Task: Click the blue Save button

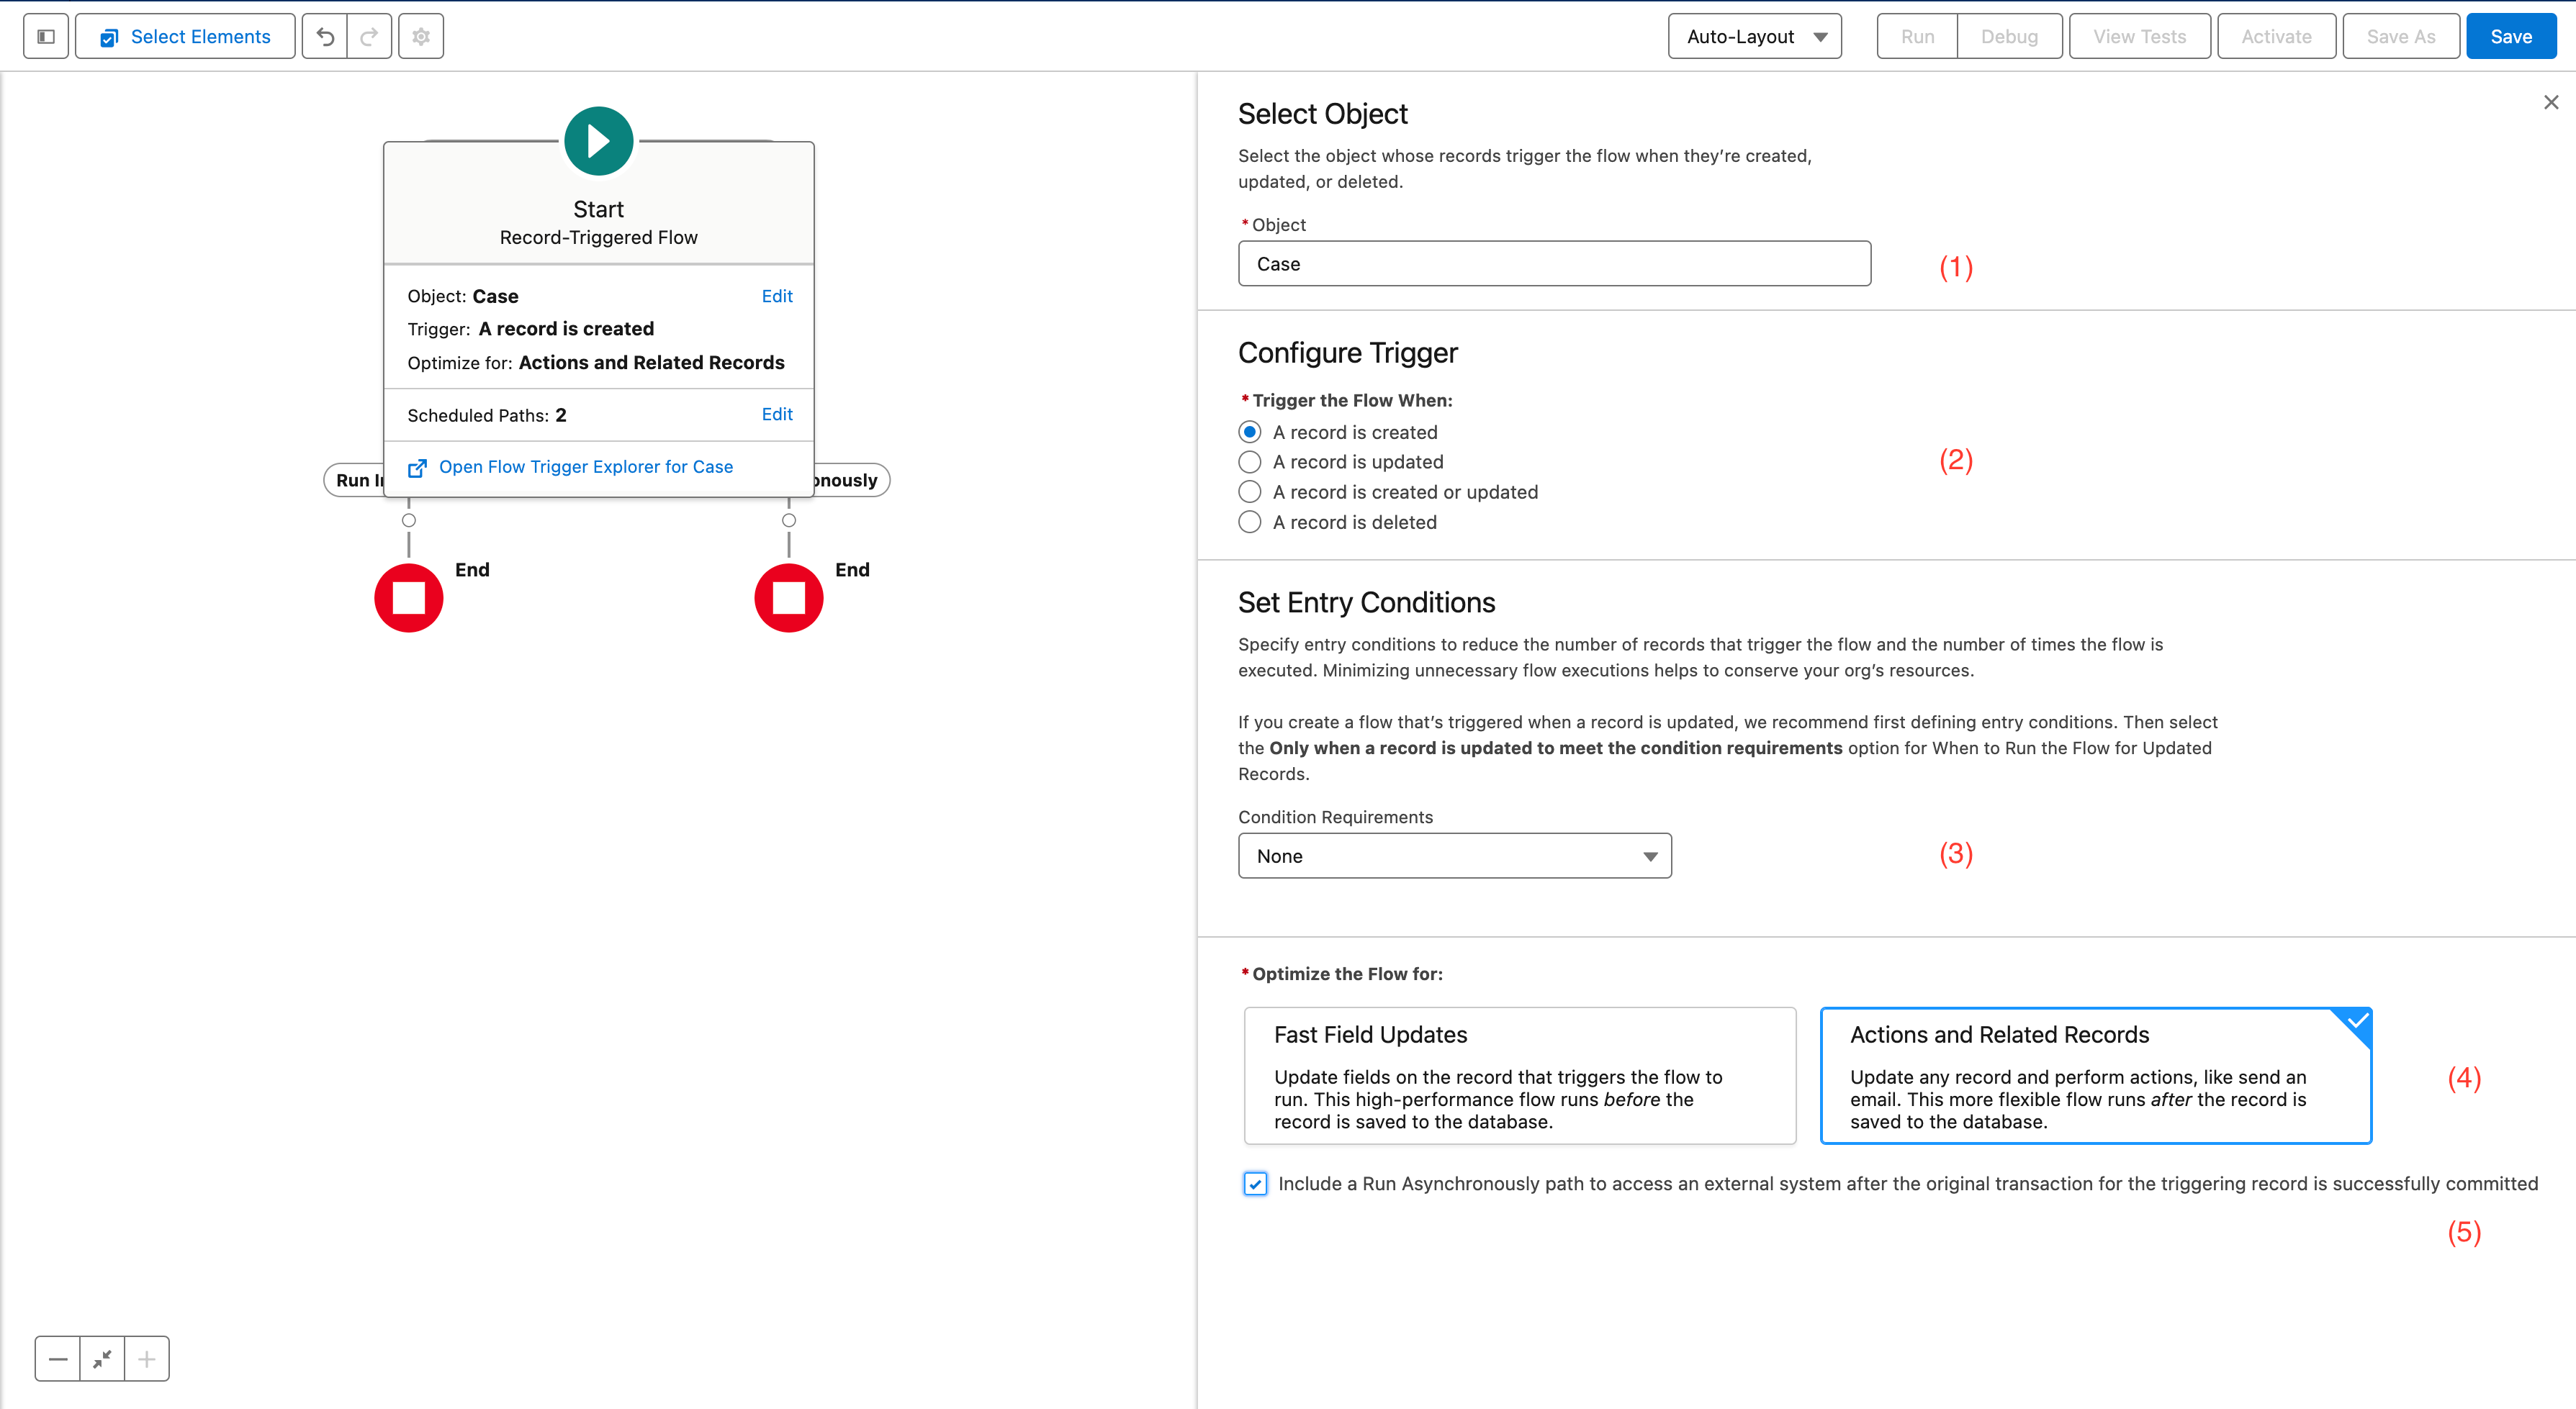Action: point(2510,36)
